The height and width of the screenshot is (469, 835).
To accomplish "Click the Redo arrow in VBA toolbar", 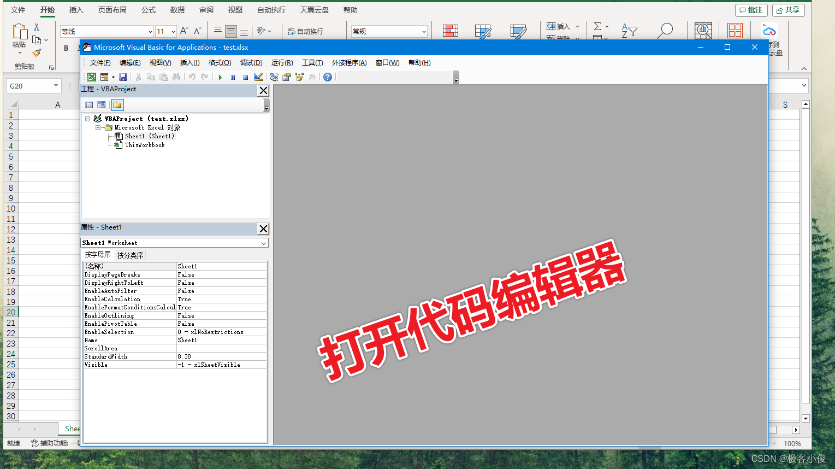I will (204, 77).
